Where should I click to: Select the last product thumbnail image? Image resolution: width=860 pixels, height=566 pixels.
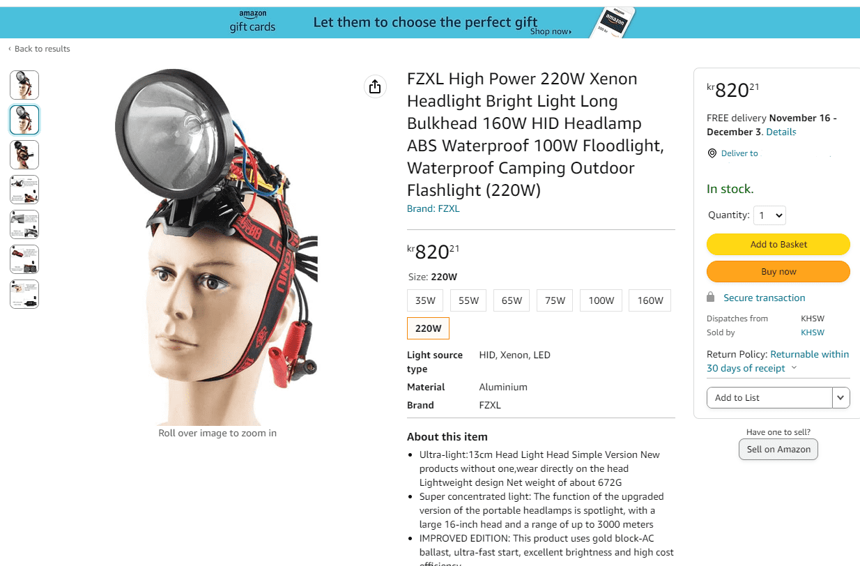click(x=24, y=294)
